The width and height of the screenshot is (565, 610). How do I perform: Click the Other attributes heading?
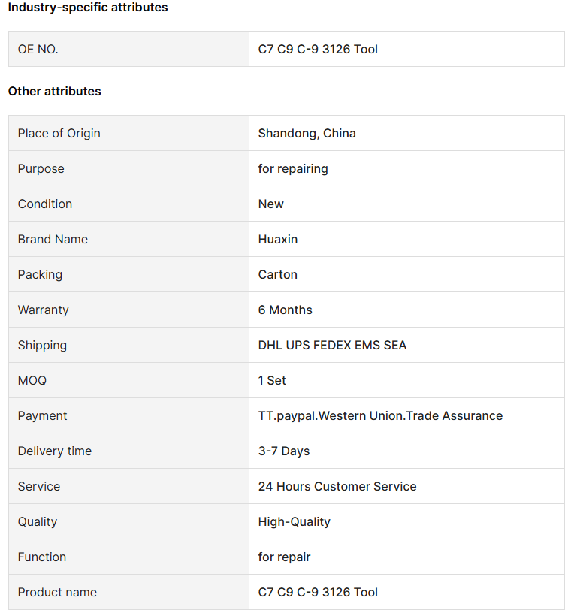point(55,91)
